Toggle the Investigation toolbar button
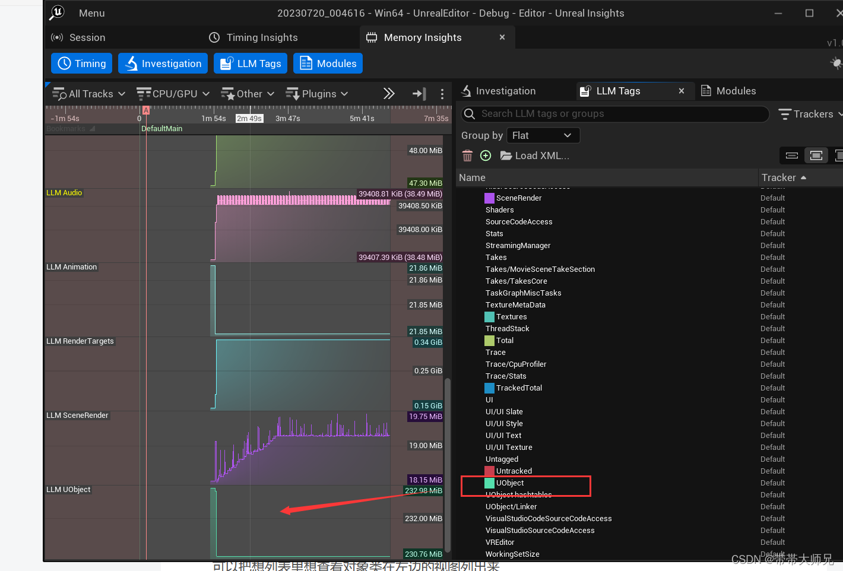 [x=163, y=64]
